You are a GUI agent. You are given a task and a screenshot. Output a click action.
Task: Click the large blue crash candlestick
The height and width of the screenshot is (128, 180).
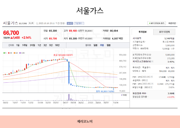click(69, 73)
